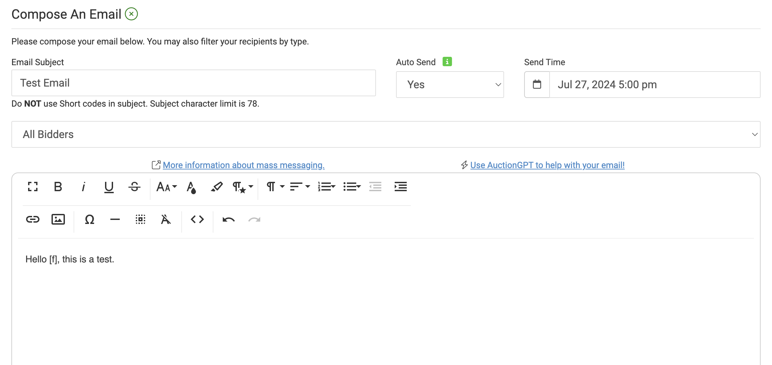Open paragraph format dropdown
The height and width of the screenshot is (365, 772).
275,187
